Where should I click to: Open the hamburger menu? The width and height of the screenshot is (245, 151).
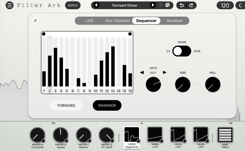(10, 5)
